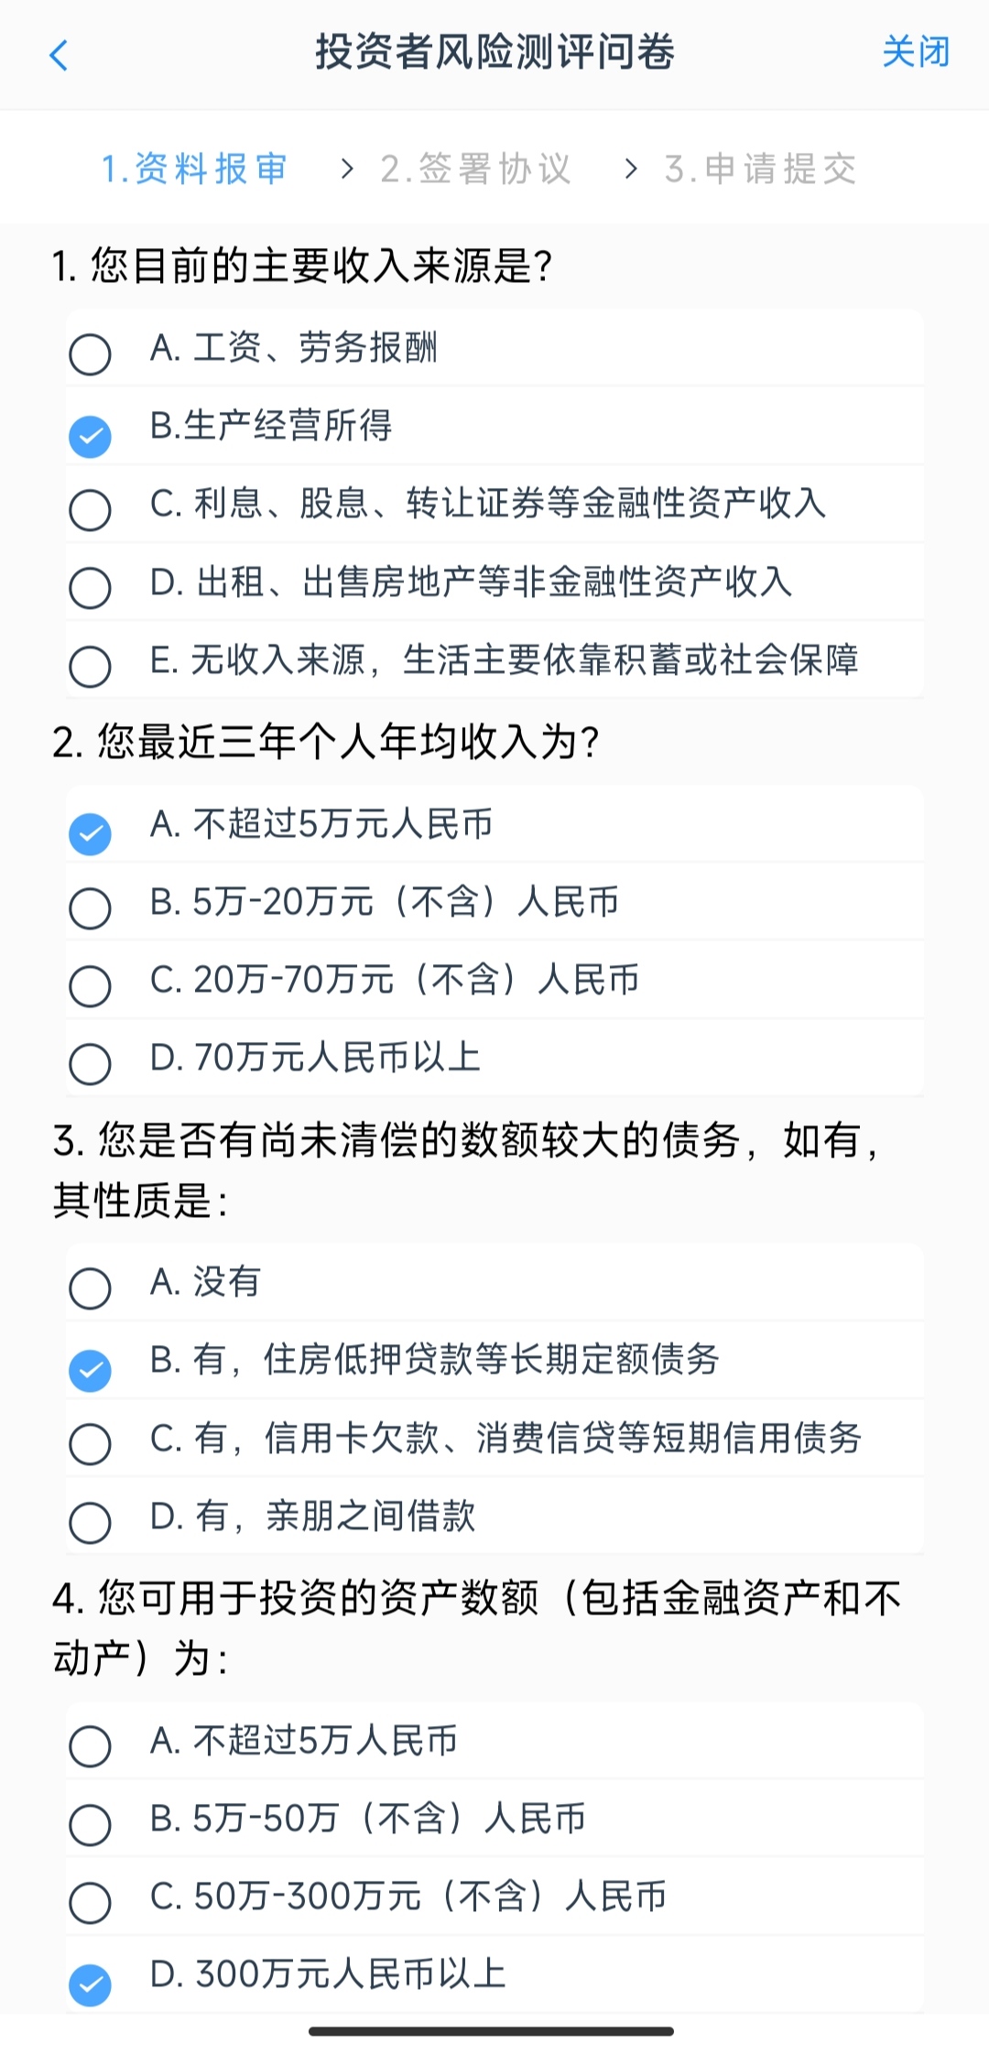Click chevron arrow before 2.签署协议
The height and width of the screenshot is (2054, 989).
click(346, 168)
